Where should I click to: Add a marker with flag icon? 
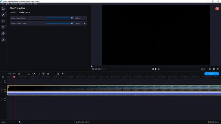[63, 73]
